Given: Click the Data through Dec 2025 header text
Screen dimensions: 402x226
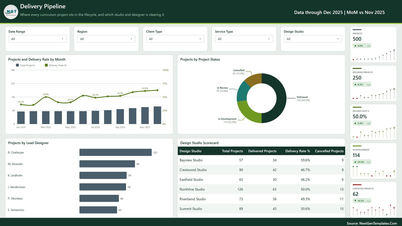Looking at the screenshot, I should [x=339, y=12].
